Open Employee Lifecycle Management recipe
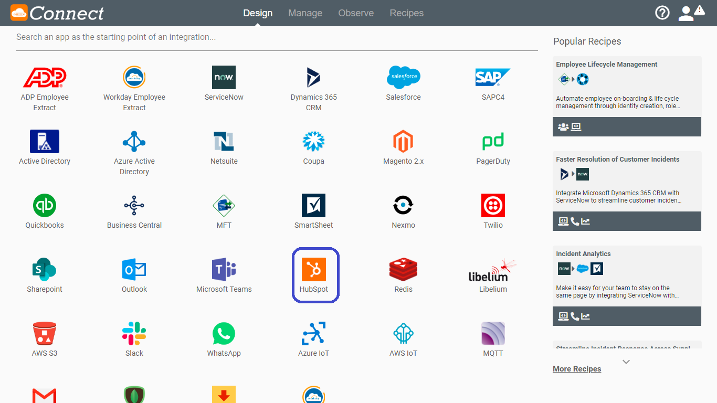Viewport: 717px width, 403px height. [x=627, y=96]
